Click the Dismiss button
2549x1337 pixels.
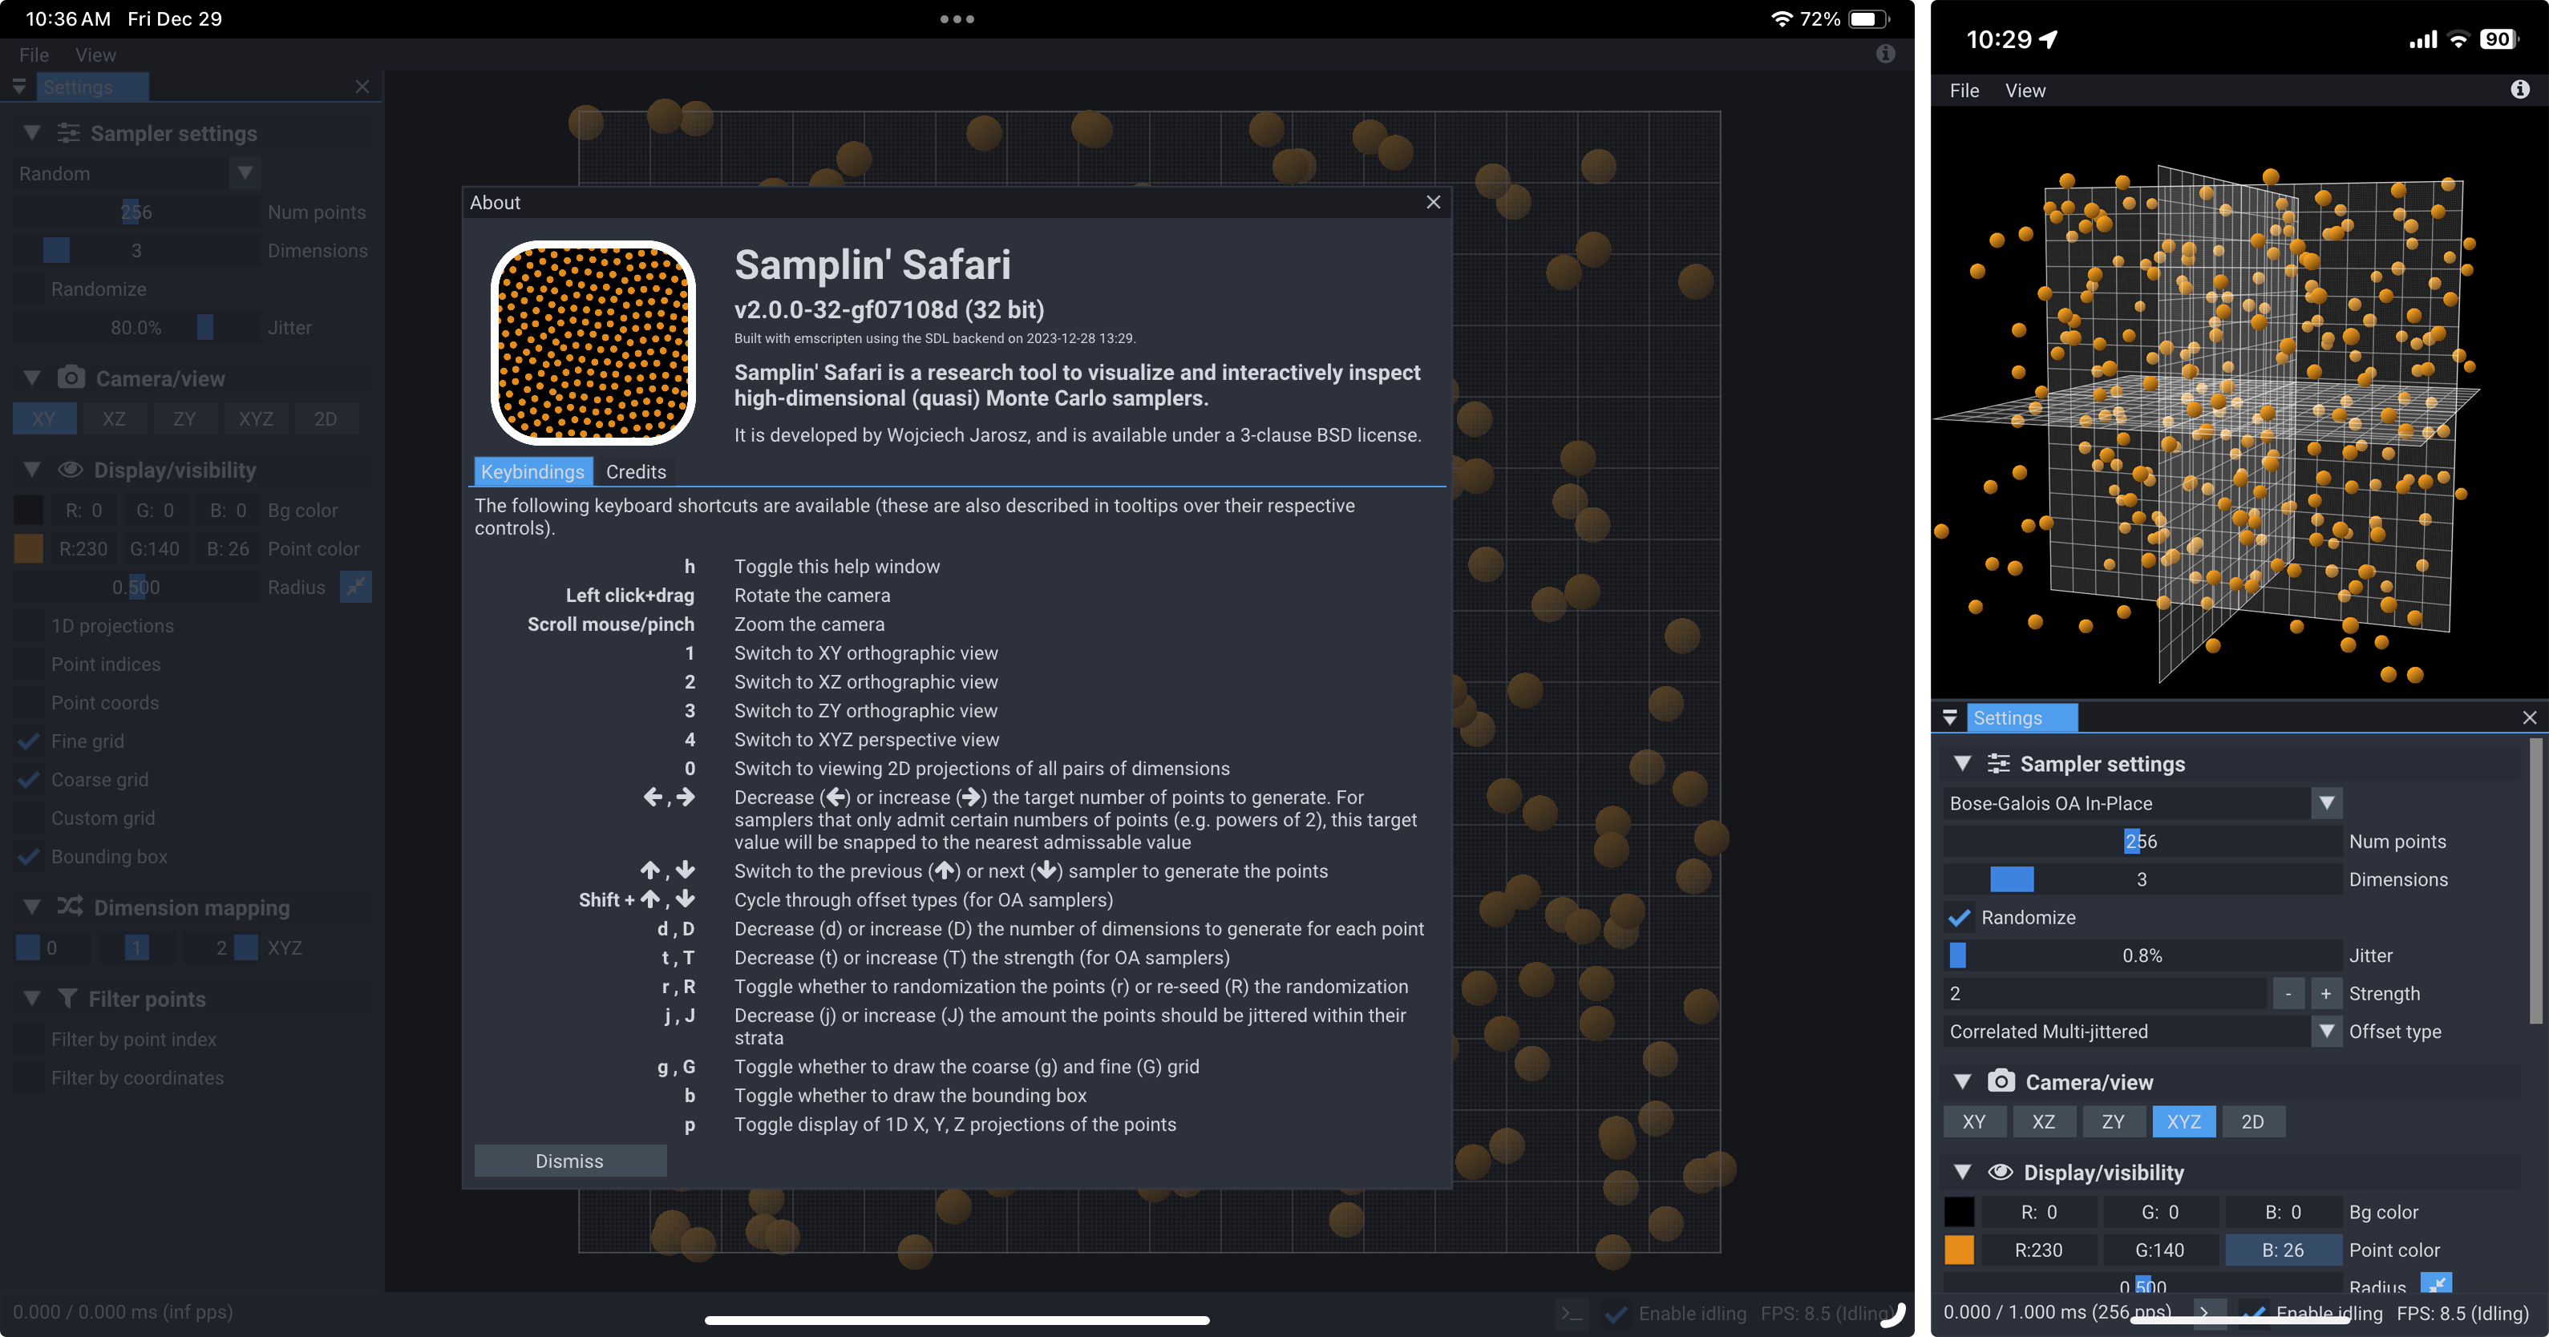click(570, 1161)
